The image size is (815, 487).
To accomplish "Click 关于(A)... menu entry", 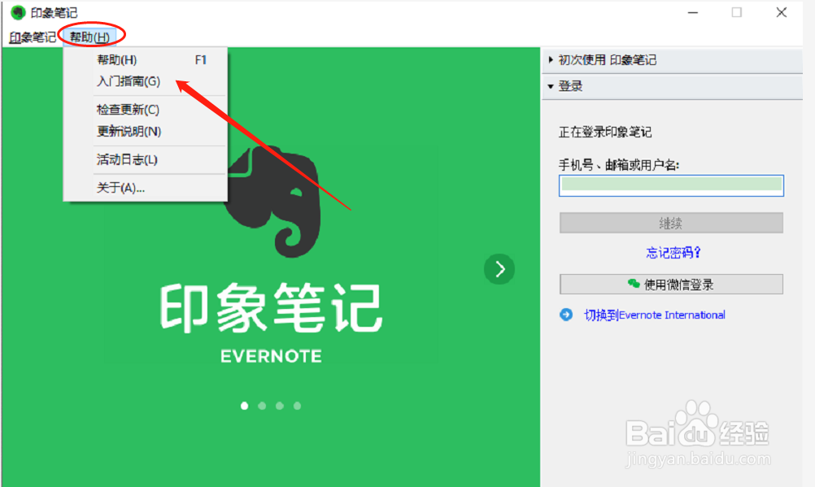I will (x=145, y=187).
